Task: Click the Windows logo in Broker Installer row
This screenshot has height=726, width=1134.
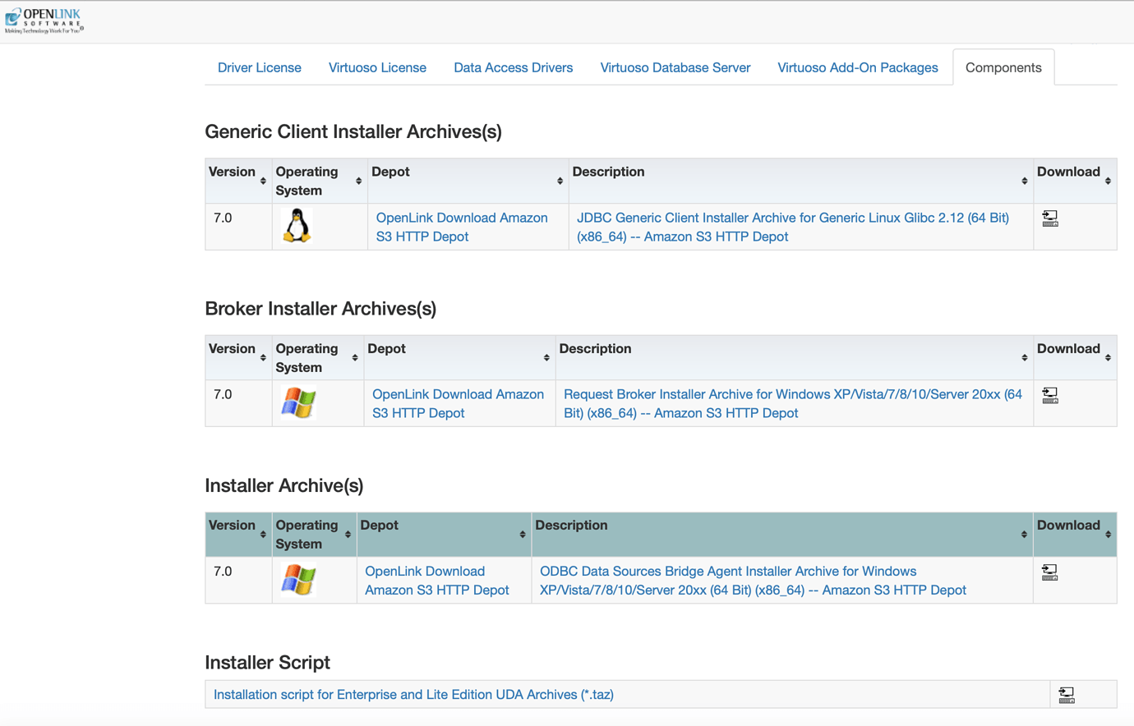Action: 297,402
